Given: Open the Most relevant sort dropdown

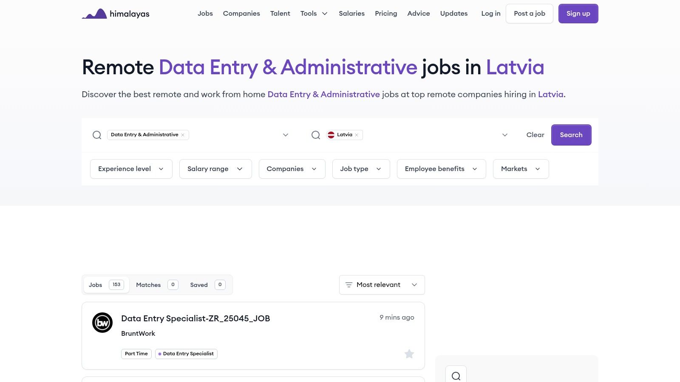Looking at the screenshot, I should pos(382,285).
